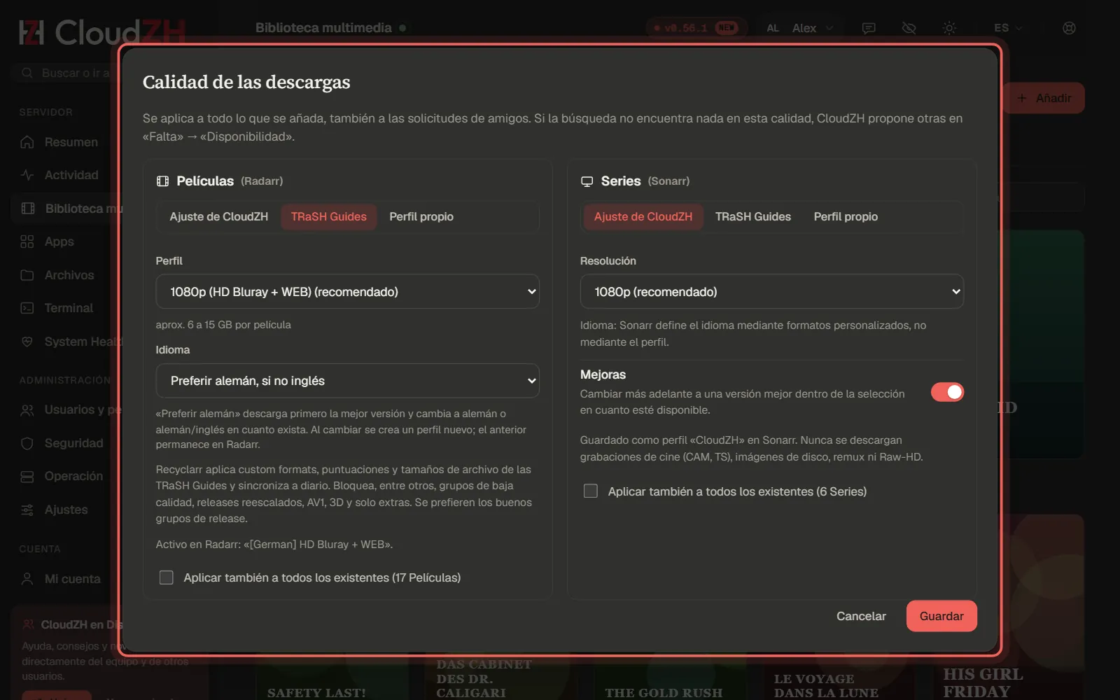
Task: Open Ajustes sliders icon in sidebar
Action: tap(27, 510)
